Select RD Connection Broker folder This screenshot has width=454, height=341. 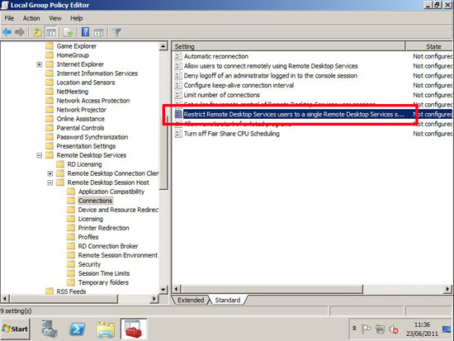[108, 246]
